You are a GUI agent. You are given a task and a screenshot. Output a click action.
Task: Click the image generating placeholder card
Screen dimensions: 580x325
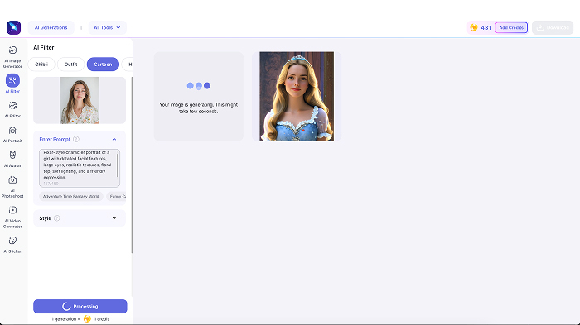click(199, 97)
